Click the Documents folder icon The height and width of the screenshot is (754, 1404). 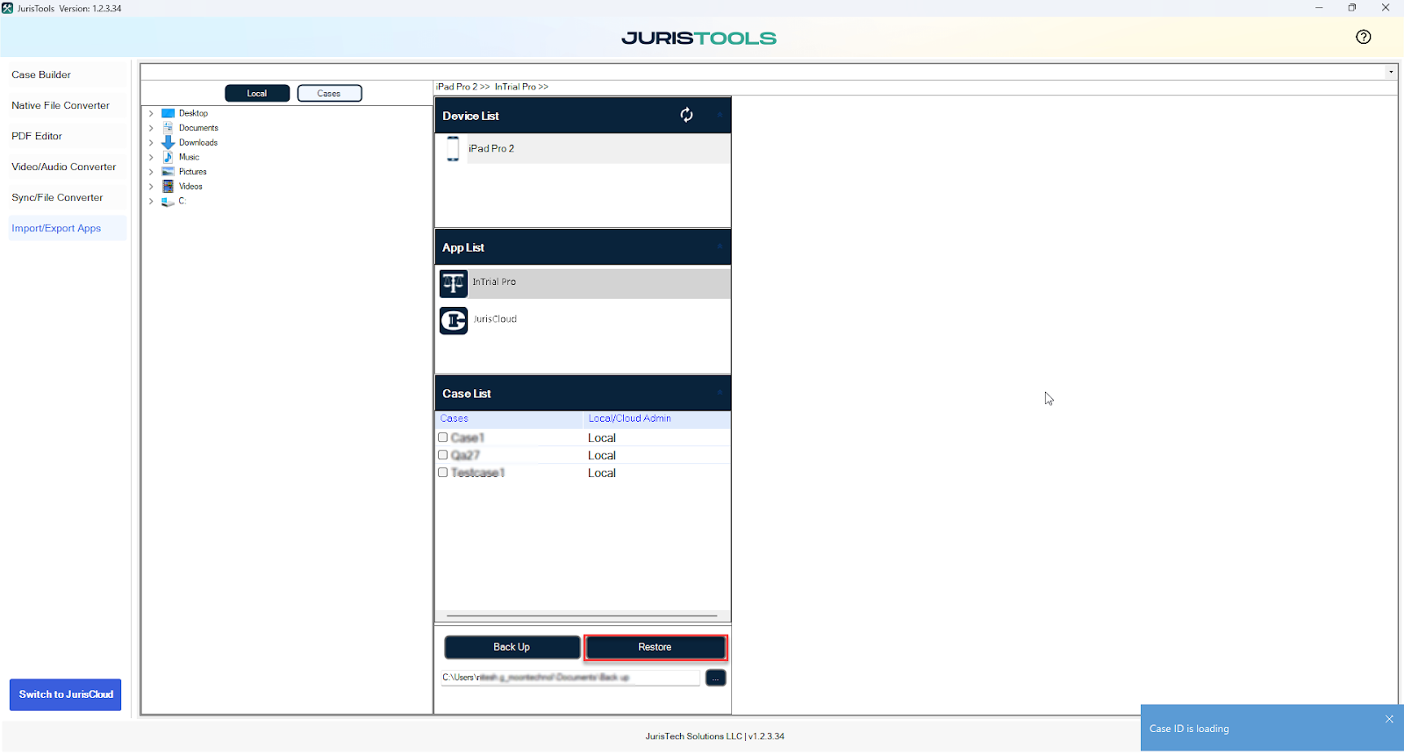click(x=168, y=128)
